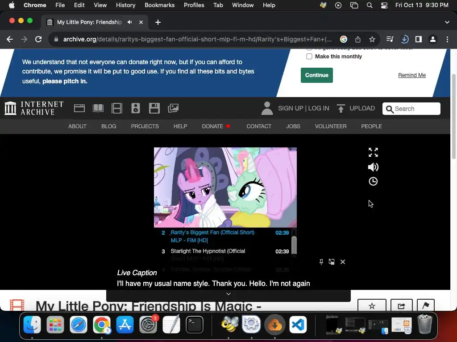
Task: Click the video player frame
Action: (225, 187)
